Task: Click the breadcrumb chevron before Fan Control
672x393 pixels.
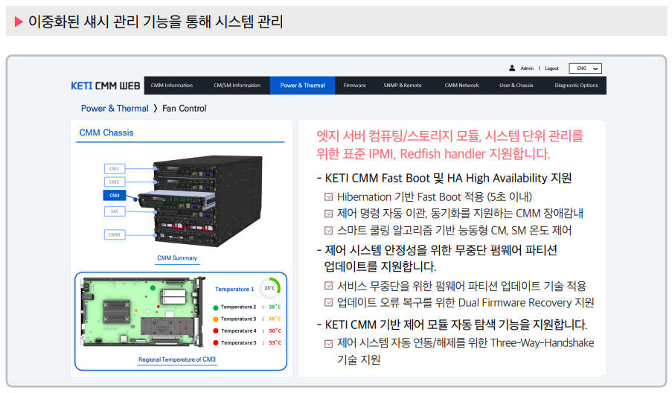Action: pyautogui.click(x=156, y=109)
